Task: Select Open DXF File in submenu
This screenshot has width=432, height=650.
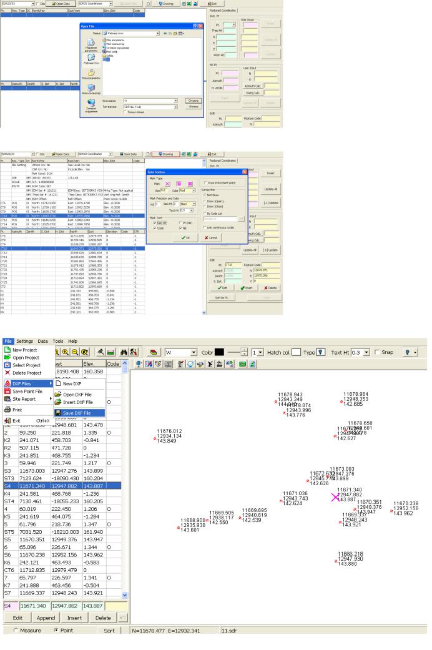Action: [79, 394]
